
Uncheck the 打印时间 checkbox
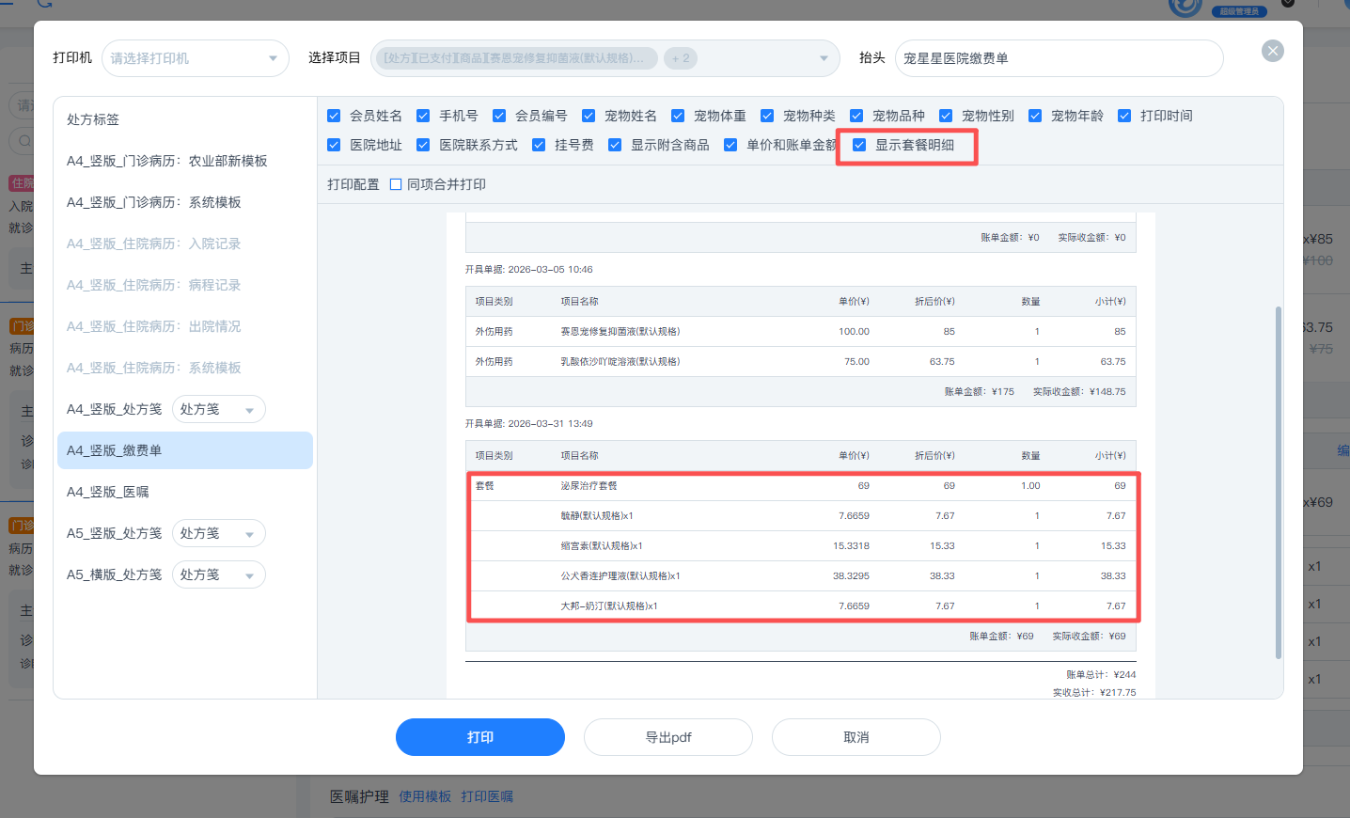1124,116
